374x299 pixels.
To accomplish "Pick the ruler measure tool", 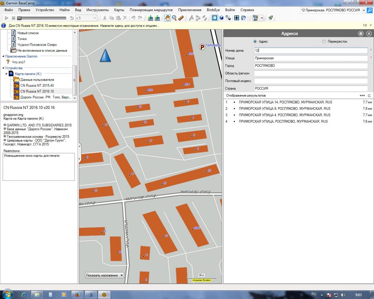I will coord(181,18).
